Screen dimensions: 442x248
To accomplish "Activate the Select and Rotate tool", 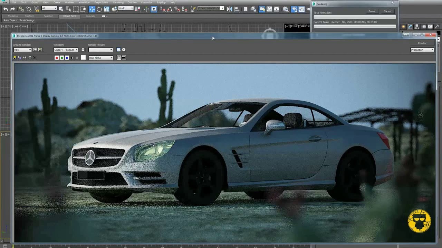I will click(x=99, y=9).
